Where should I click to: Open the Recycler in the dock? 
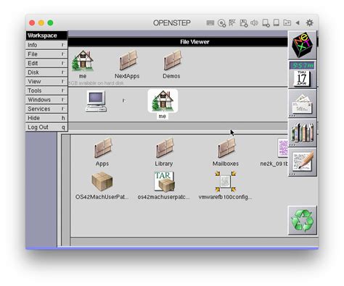click(303, 220)
